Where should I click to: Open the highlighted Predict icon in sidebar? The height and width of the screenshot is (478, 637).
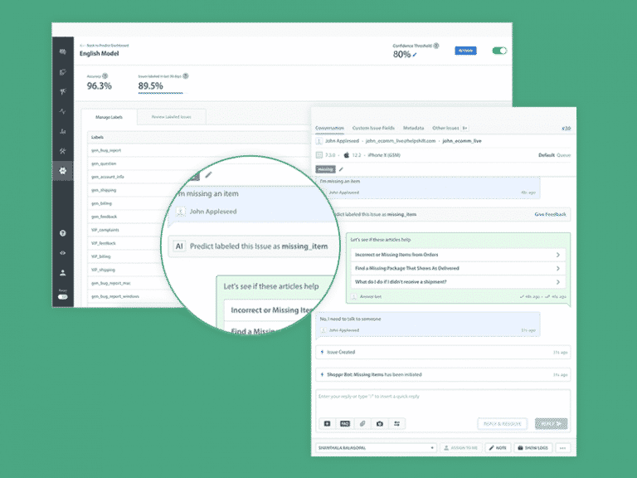pyautogui.click(x=62, y=172)
